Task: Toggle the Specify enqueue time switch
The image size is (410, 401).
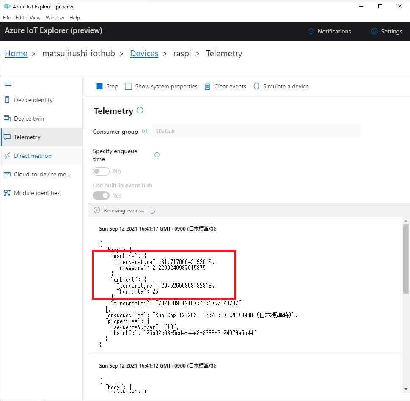Action: coord(101,171)
